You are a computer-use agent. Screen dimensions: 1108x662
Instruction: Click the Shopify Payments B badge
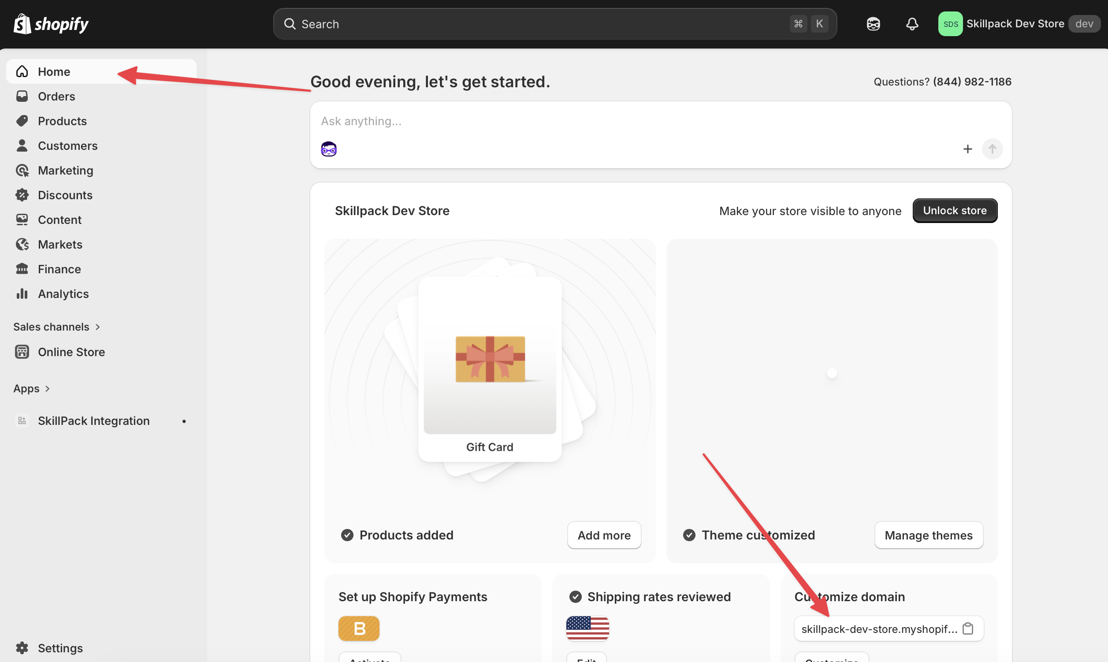[359, 628]
